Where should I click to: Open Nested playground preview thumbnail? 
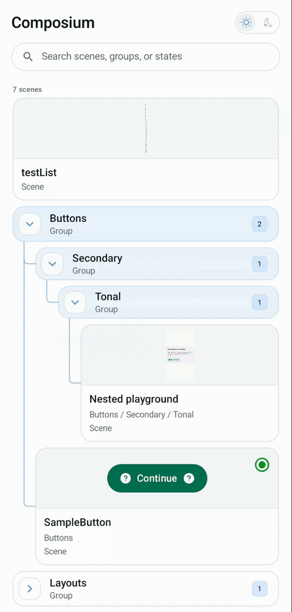coord(180,355)
